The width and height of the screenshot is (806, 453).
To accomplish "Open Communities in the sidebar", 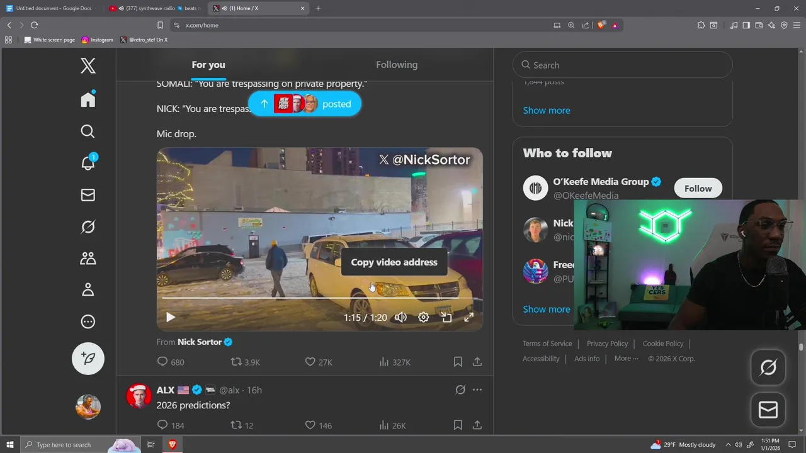I will pyautogui.click(x=88, y=258).
